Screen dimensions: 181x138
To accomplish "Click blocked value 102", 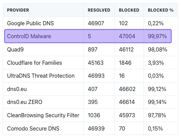I will (x=123, y=23).
